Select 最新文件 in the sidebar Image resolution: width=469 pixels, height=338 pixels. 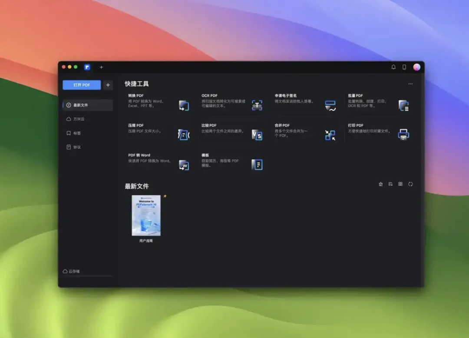tap(88, 105)
